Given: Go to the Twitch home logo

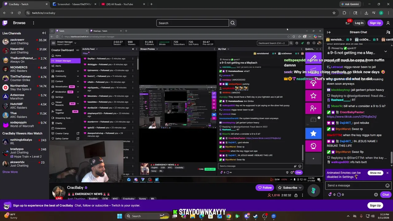Looking at the screenshot, I should [x=5, y=23].
